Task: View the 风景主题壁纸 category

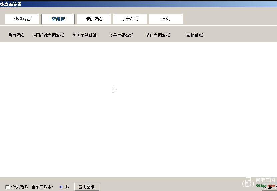Action: pyautogui.click(x=121, y=35)
